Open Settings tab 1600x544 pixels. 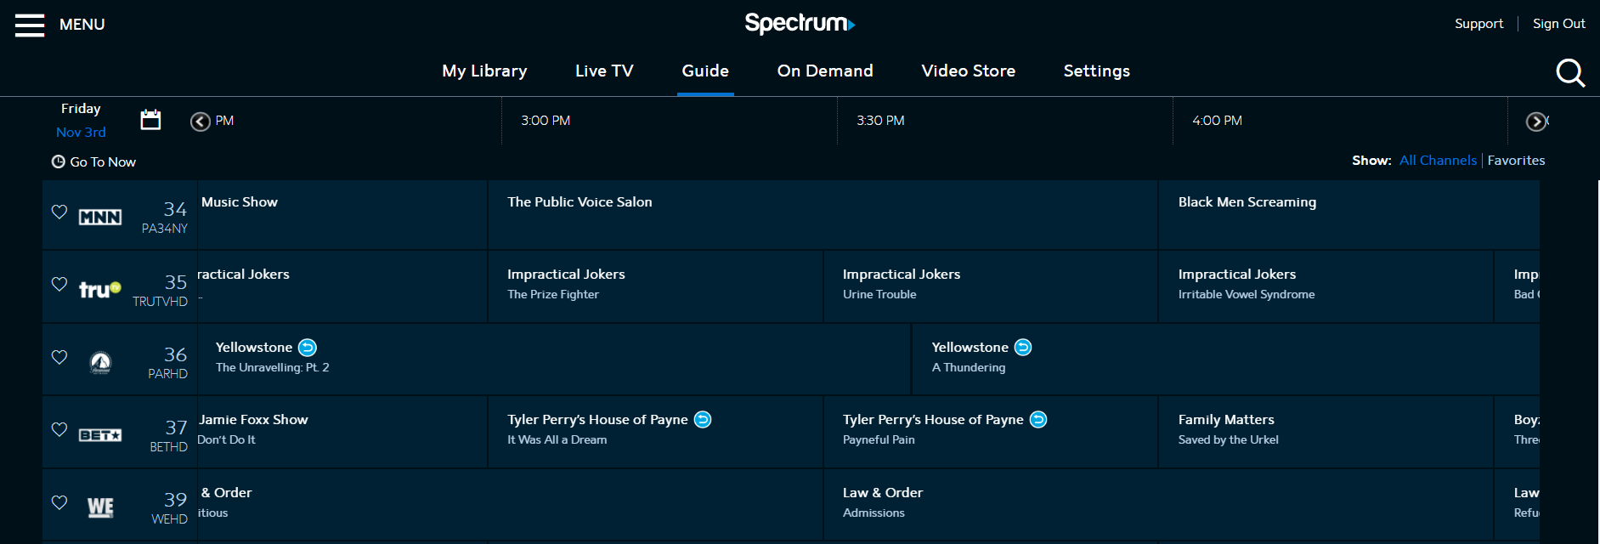coord(1097,71)
